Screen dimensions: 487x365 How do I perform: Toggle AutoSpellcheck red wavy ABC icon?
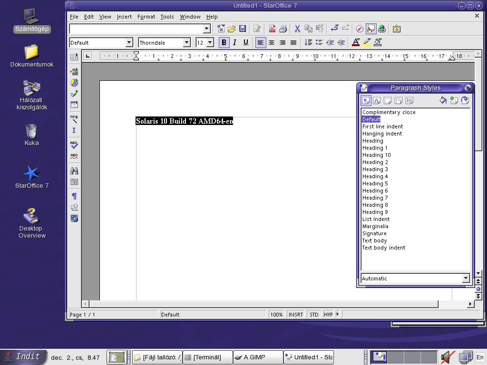pos(74,156)
